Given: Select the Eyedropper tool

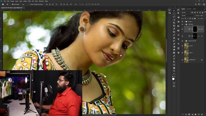Looking at the screenshot, I should [174, 29].
